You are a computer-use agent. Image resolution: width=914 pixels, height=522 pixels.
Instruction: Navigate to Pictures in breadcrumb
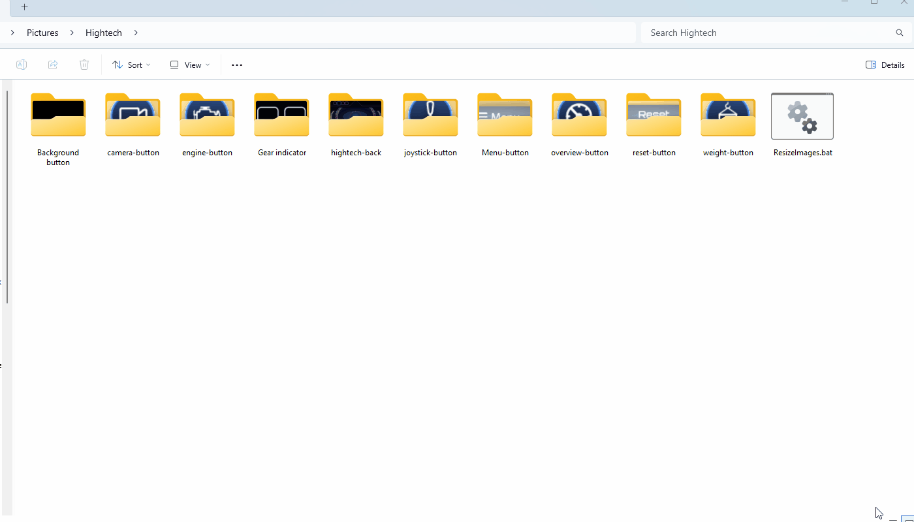point(42,33)
